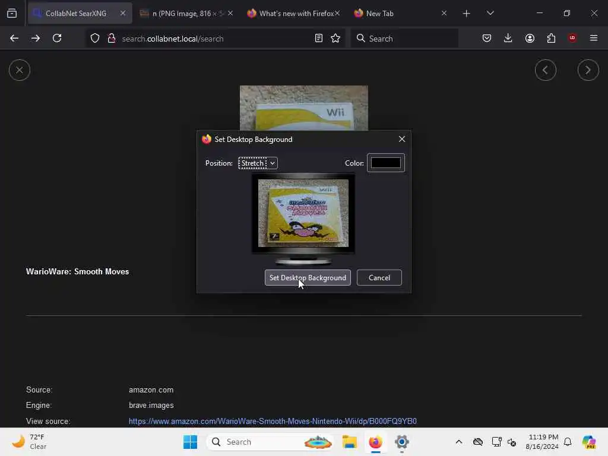The height and width of the screenshot is (456, 608).
Task: Open the Windows Start menu
Action: click(190, 442)
